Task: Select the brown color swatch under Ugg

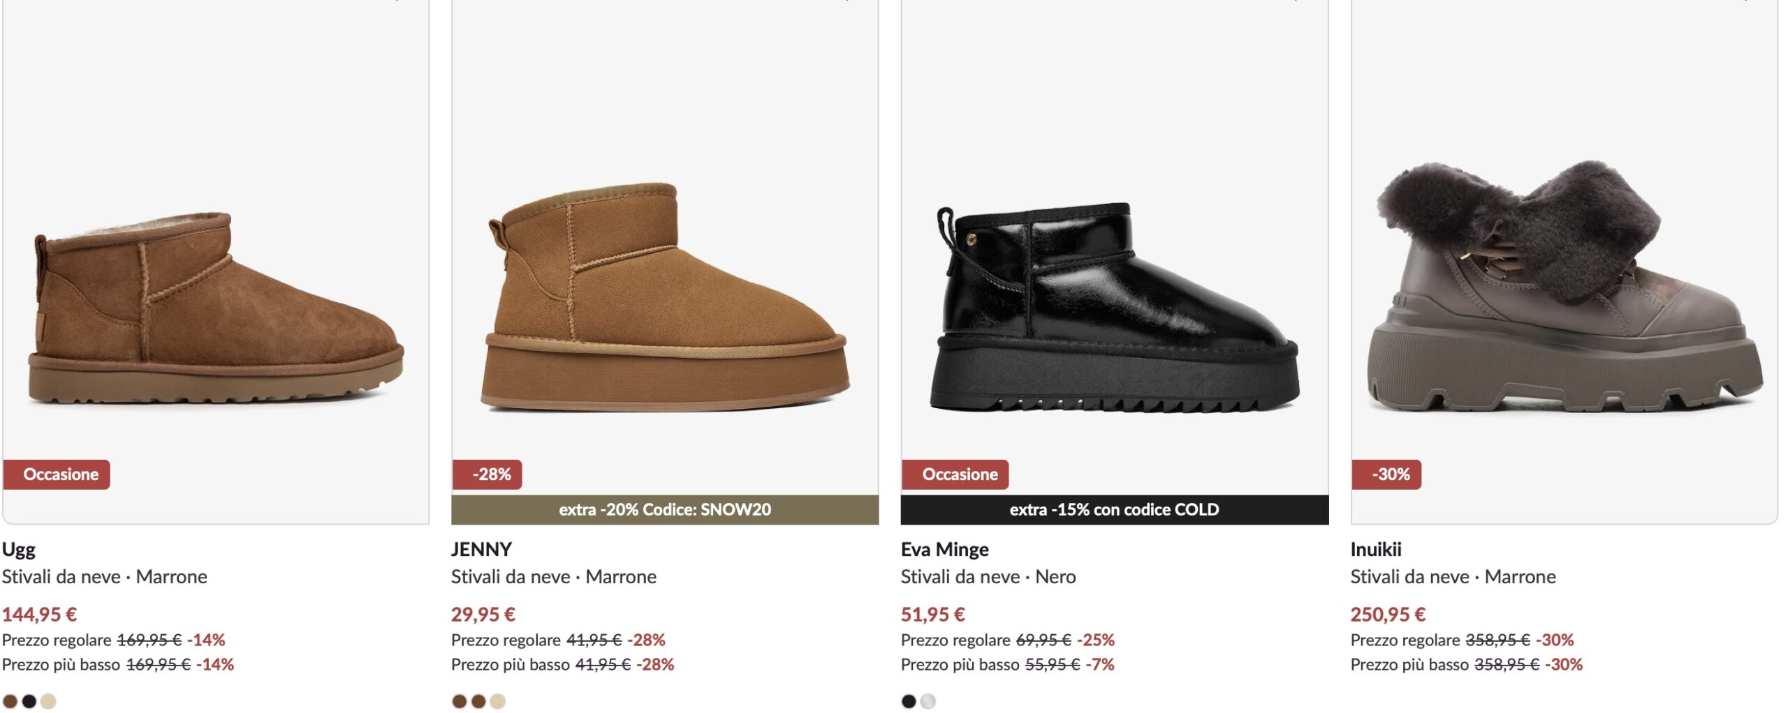Action: [x=10, y=701]
